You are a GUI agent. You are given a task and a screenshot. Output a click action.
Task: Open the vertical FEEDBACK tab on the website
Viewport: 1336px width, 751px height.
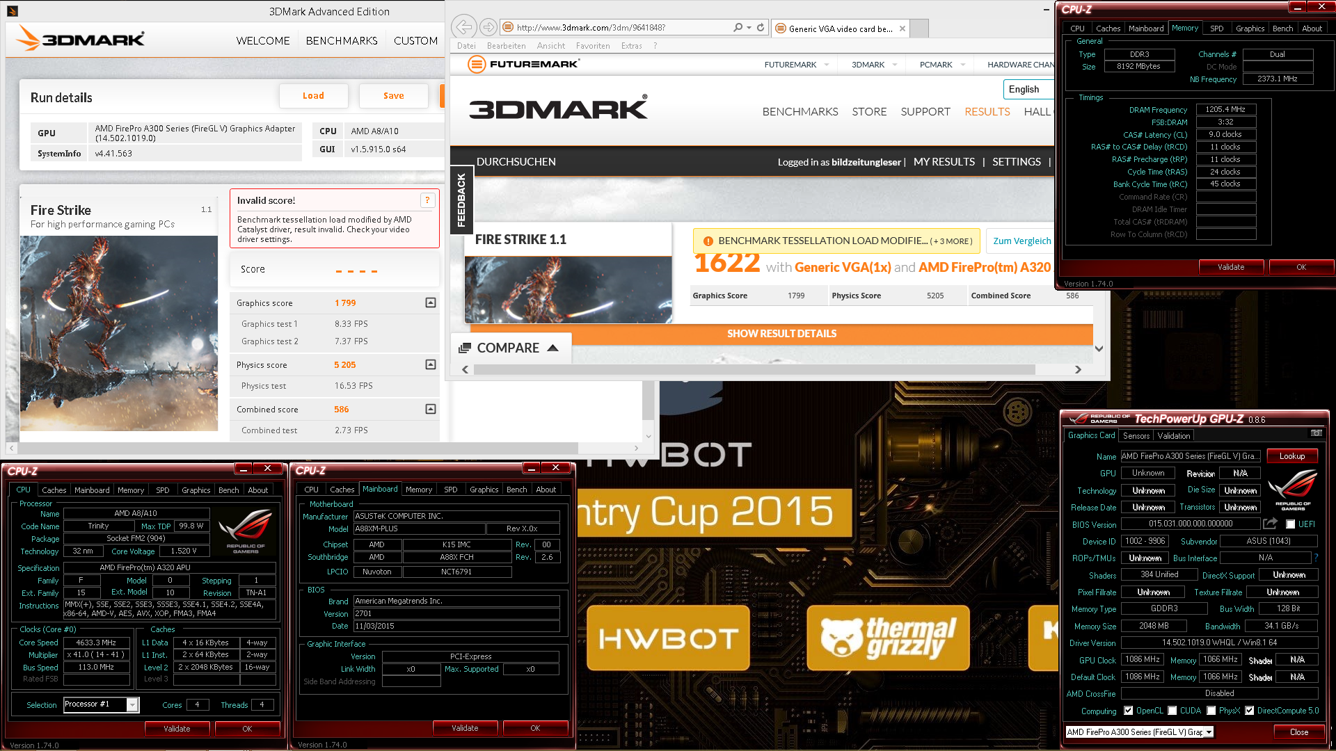(x=461, y=200)
